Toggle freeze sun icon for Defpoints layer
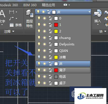 [44, 44]
